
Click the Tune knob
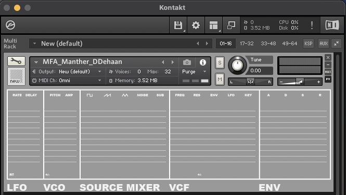coord(237,66)
